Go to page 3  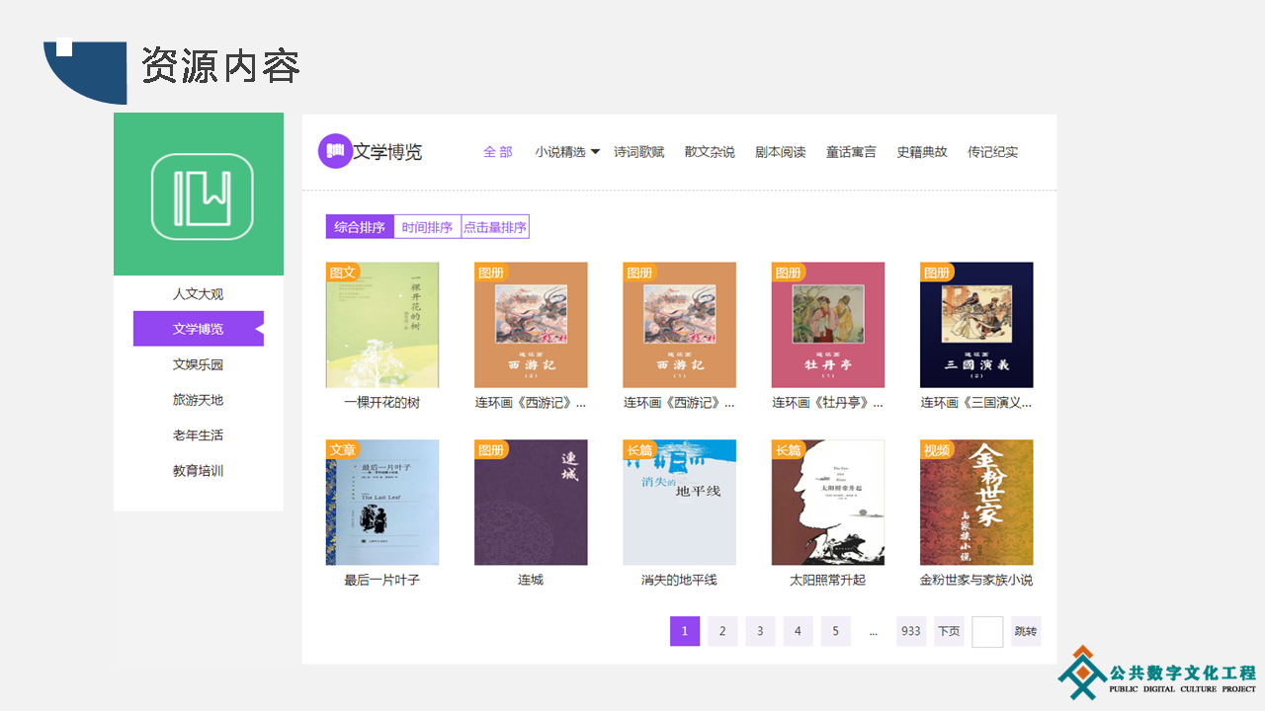[x=760, y=631]
